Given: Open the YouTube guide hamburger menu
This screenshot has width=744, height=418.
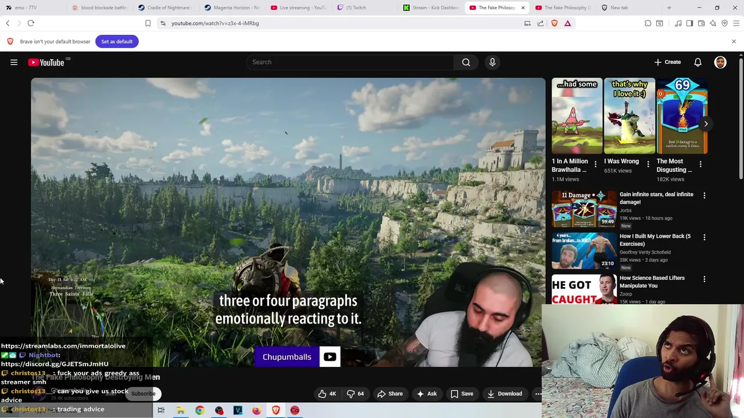Looking at the screenshot, I should (x=14, y=62).
